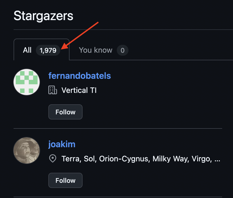Click the Stargazers page heading
Image resolution: width=233 pixels, height=198 pixels.
43,16
